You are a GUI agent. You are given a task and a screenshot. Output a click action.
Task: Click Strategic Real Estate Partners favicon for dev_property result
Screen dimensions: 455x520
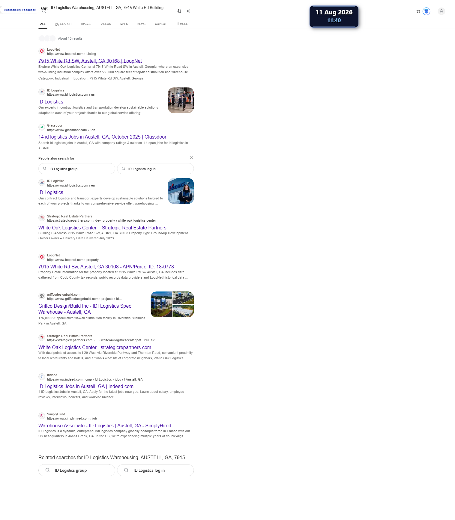point(42,218)
